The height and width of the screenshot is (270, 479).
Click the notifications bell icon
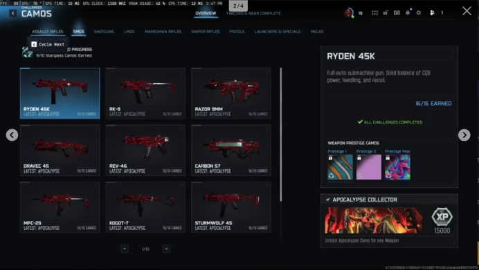point(408,12)
